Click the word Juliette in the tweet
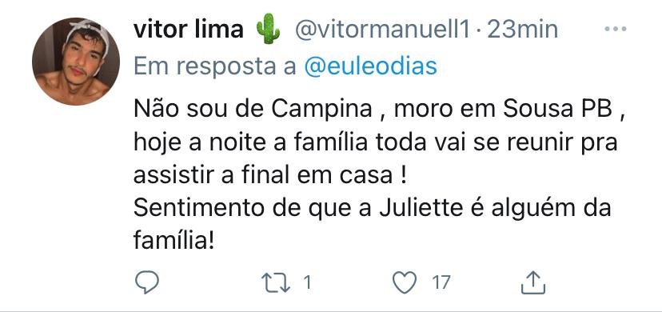This screenshot has width=662, height=312. [421, 210]
